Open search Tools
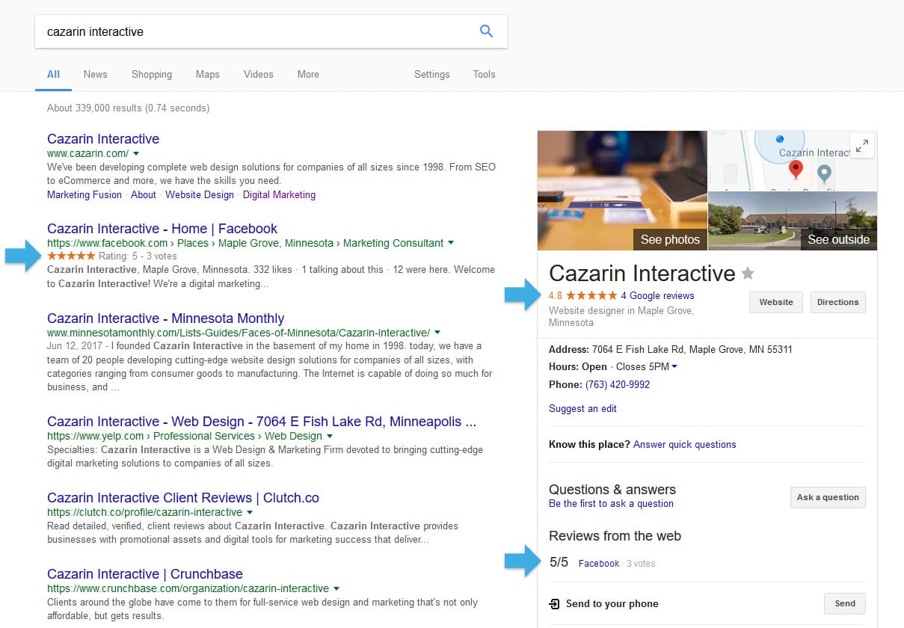Image resolution: width=904 pixels, height=628 pixels. [484, 74]
